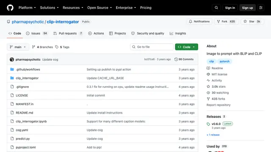Open commit message 'Update install instructions'

105,113
